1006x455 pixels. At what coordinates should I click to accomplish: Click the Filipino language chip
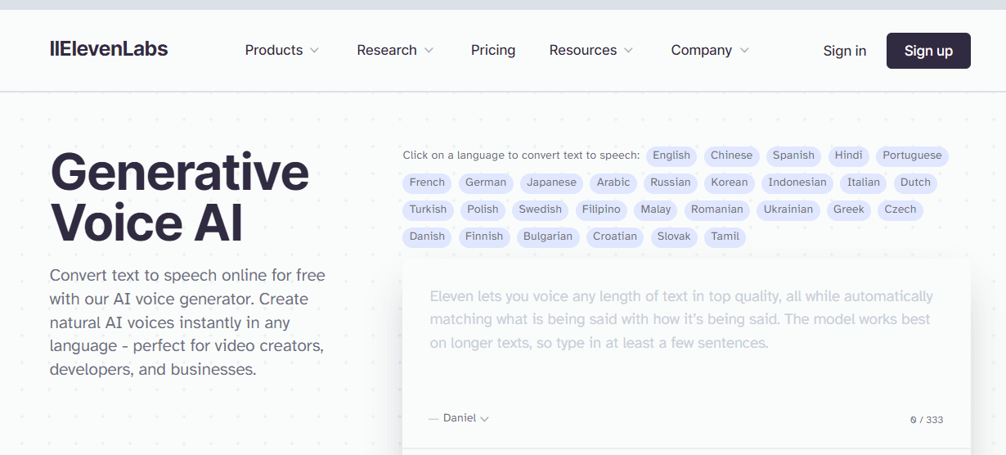pos(601,209)
